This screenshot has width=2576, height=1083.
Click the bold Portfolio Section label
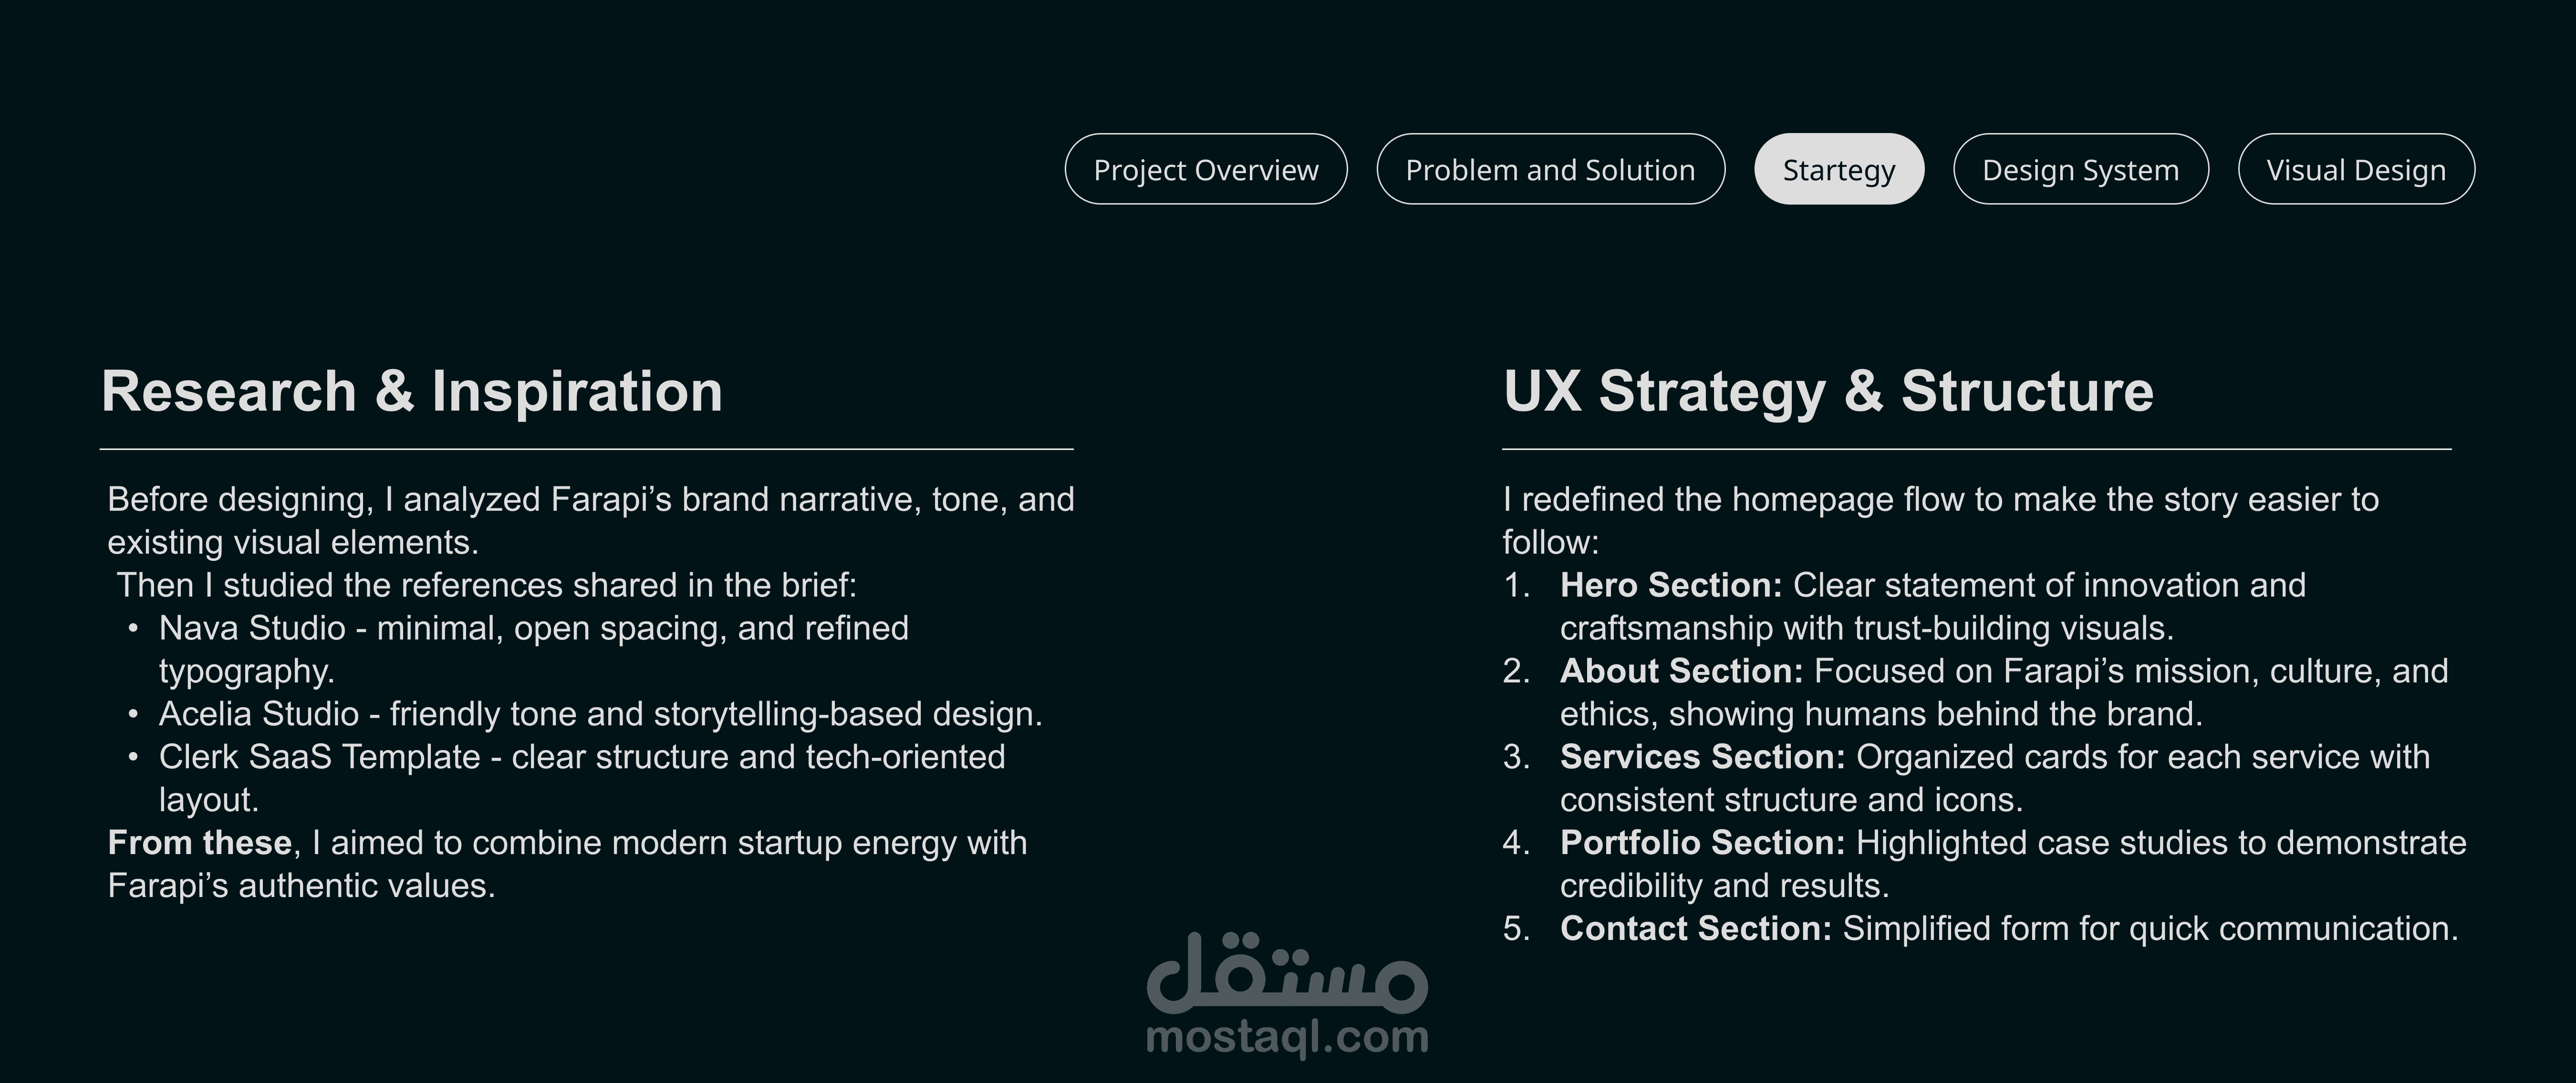(1702, 843)
